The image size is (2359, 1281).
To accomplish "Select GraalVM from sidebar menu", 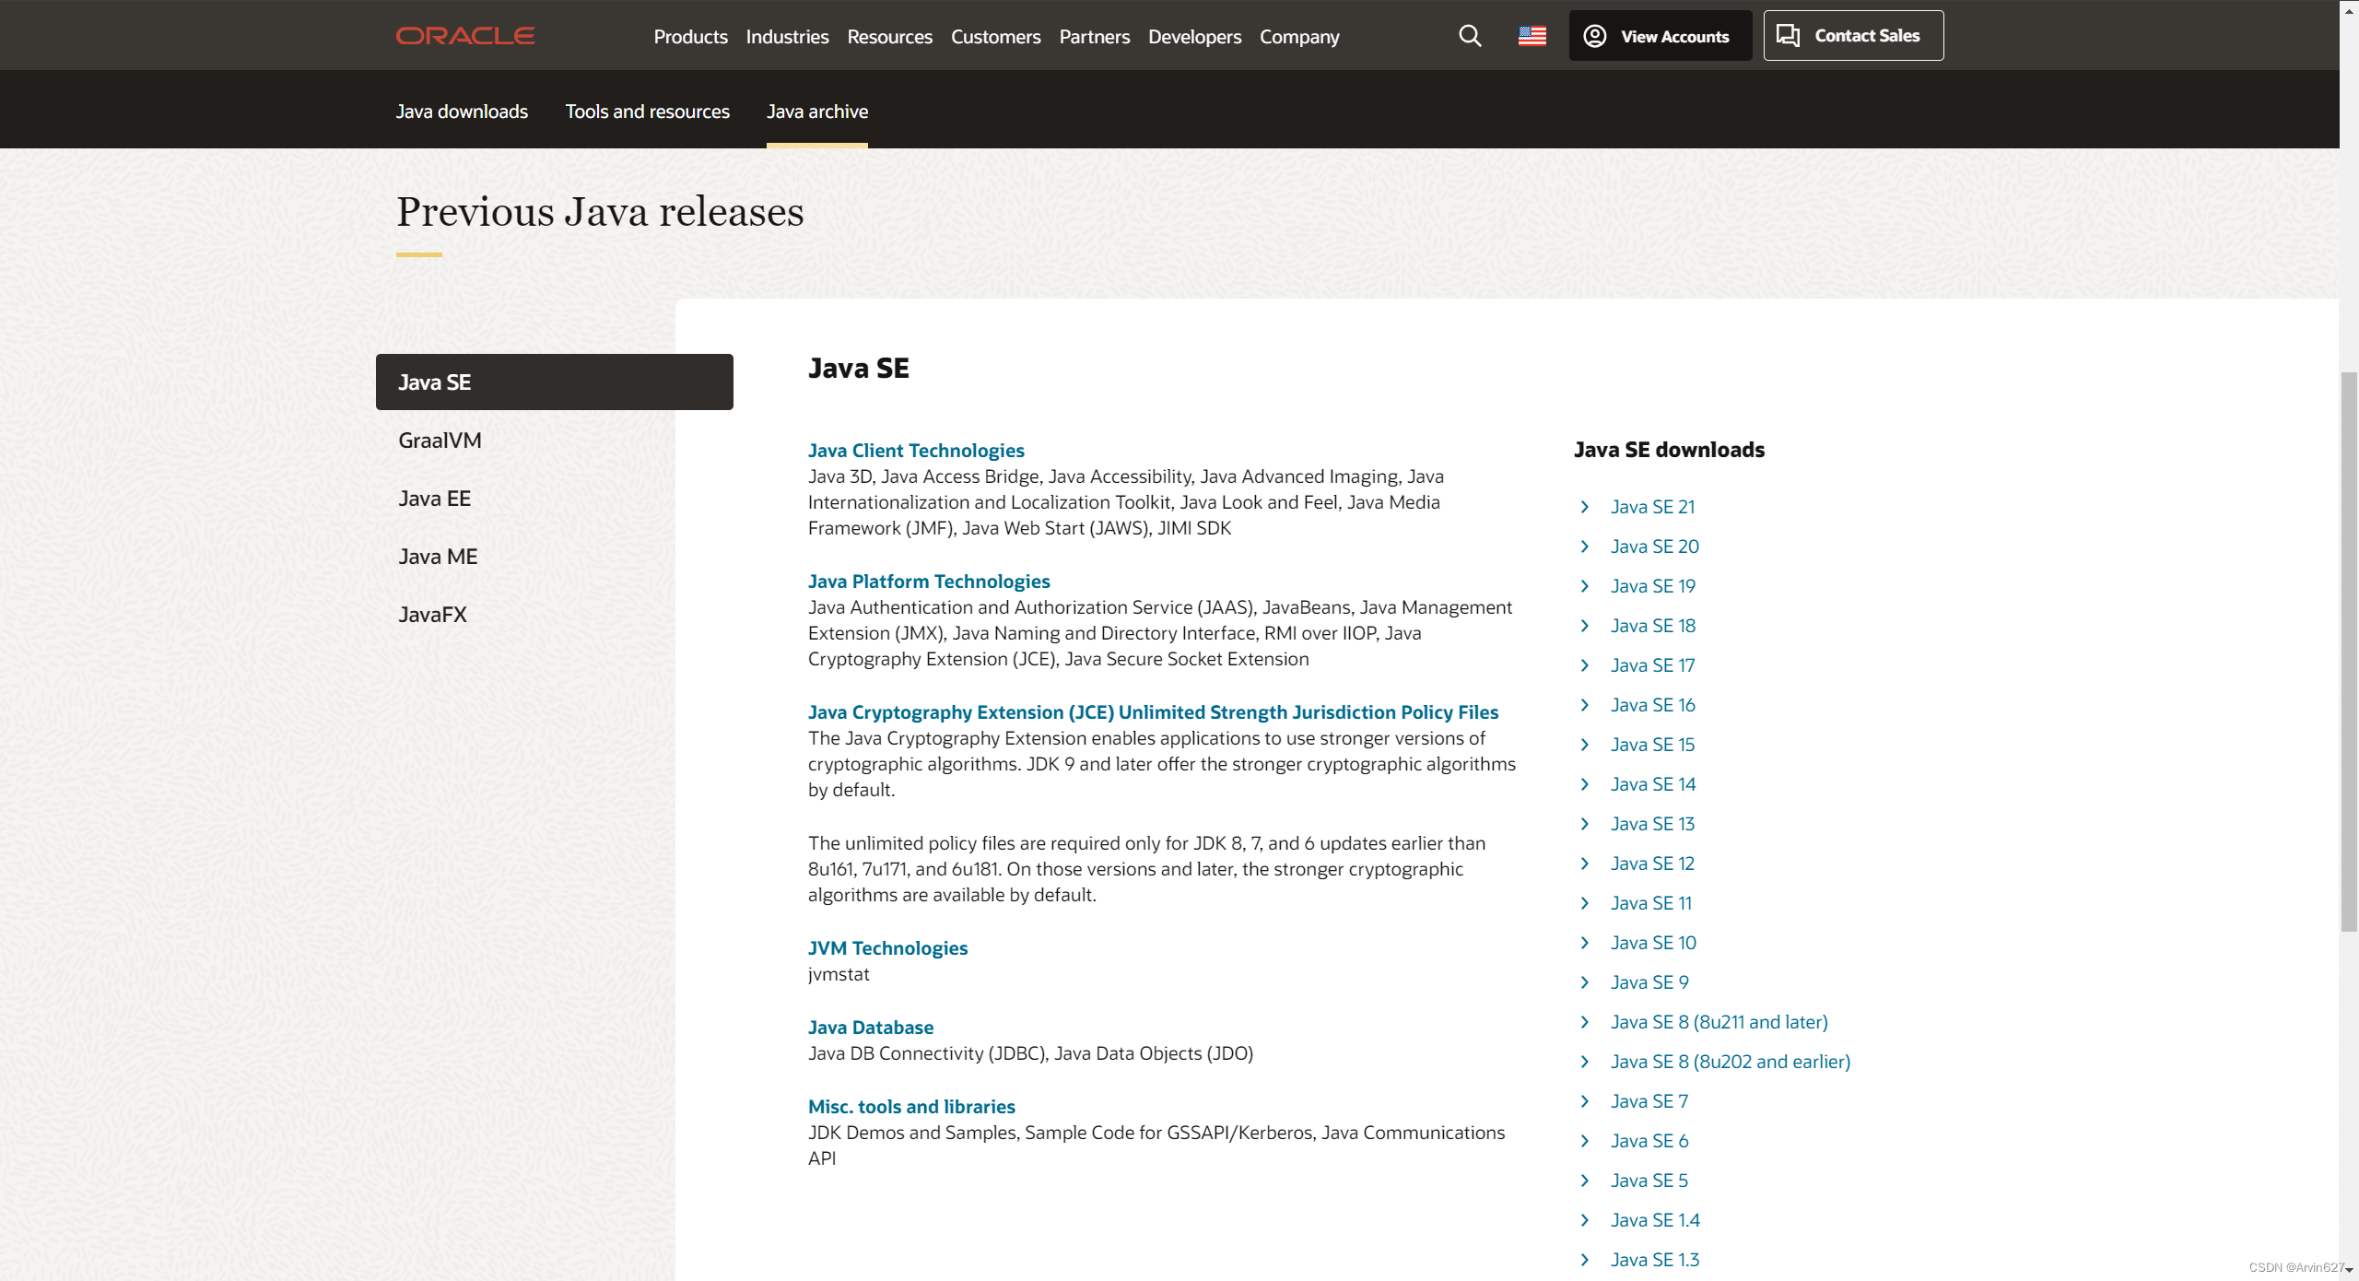I will tap(440, 441).
